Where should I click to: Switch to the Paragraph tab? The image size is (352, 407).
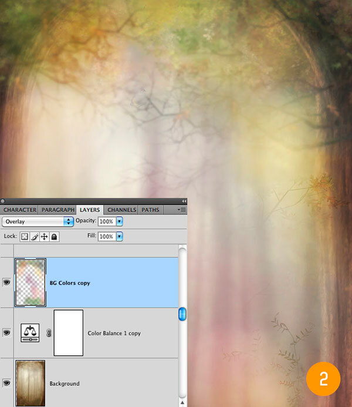coord(58,210)
